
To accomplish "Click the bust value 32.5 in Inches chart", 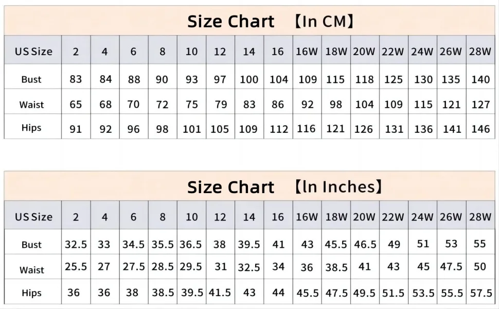I will point(76,244).
